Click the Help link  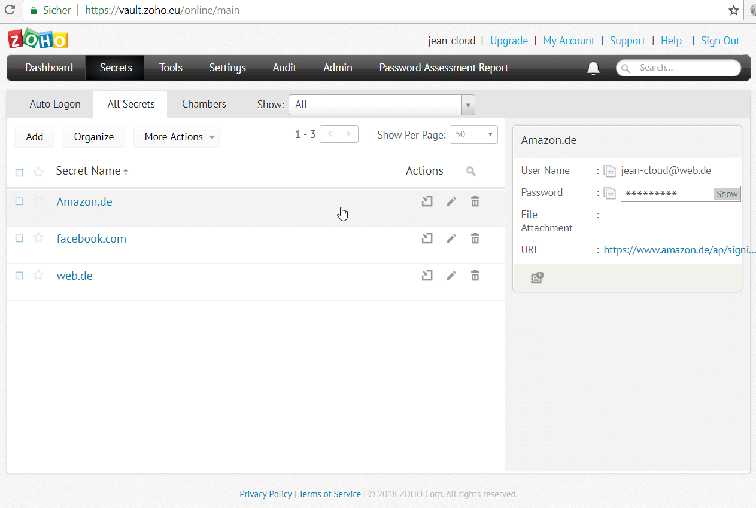[671, 41]
